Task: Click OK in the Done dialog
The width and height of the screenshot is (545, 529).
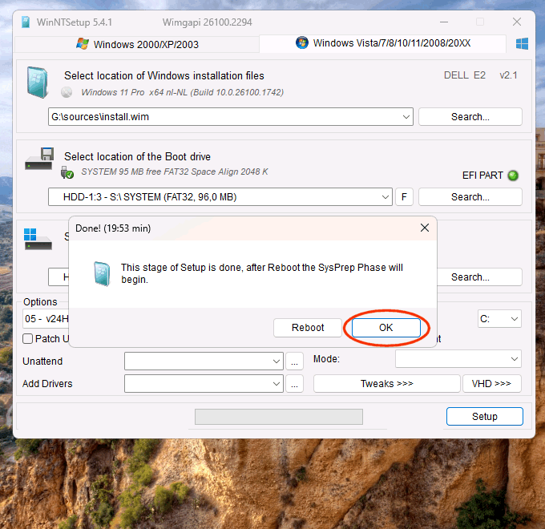Action: (x=386, y=327)
